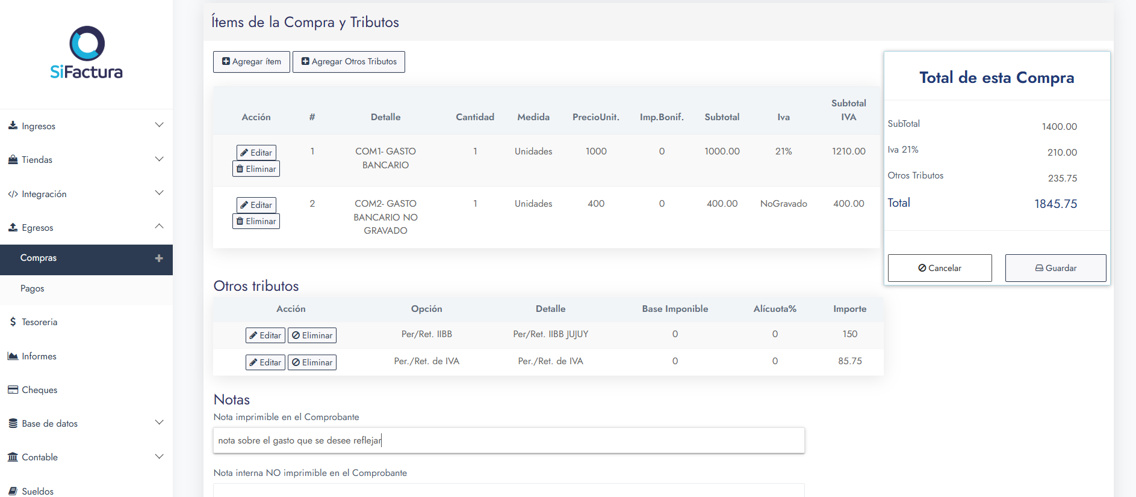Click the Tiendas briefcase icon
1136x497 pixels.
[x=13, y=160]
